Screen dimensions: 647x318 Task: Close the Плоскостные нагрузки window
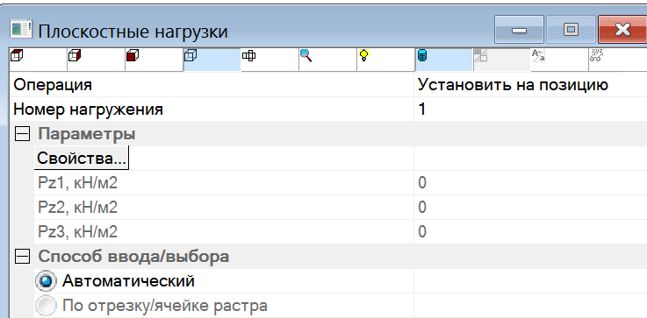(622, 30)
